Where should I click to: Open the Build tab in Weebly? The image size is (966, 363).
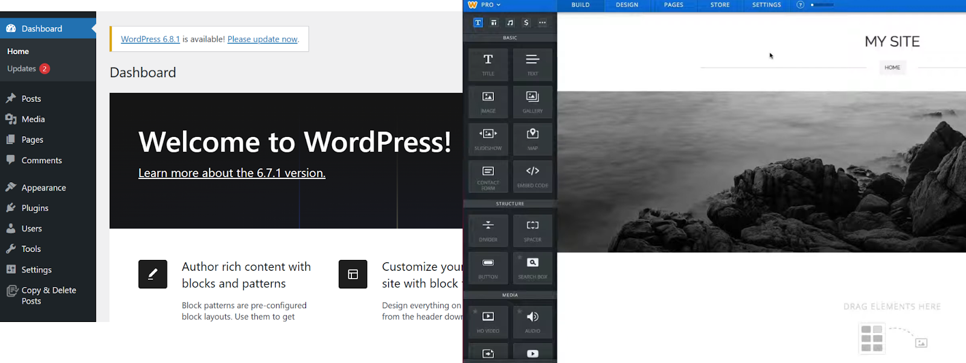click(580, 5)
